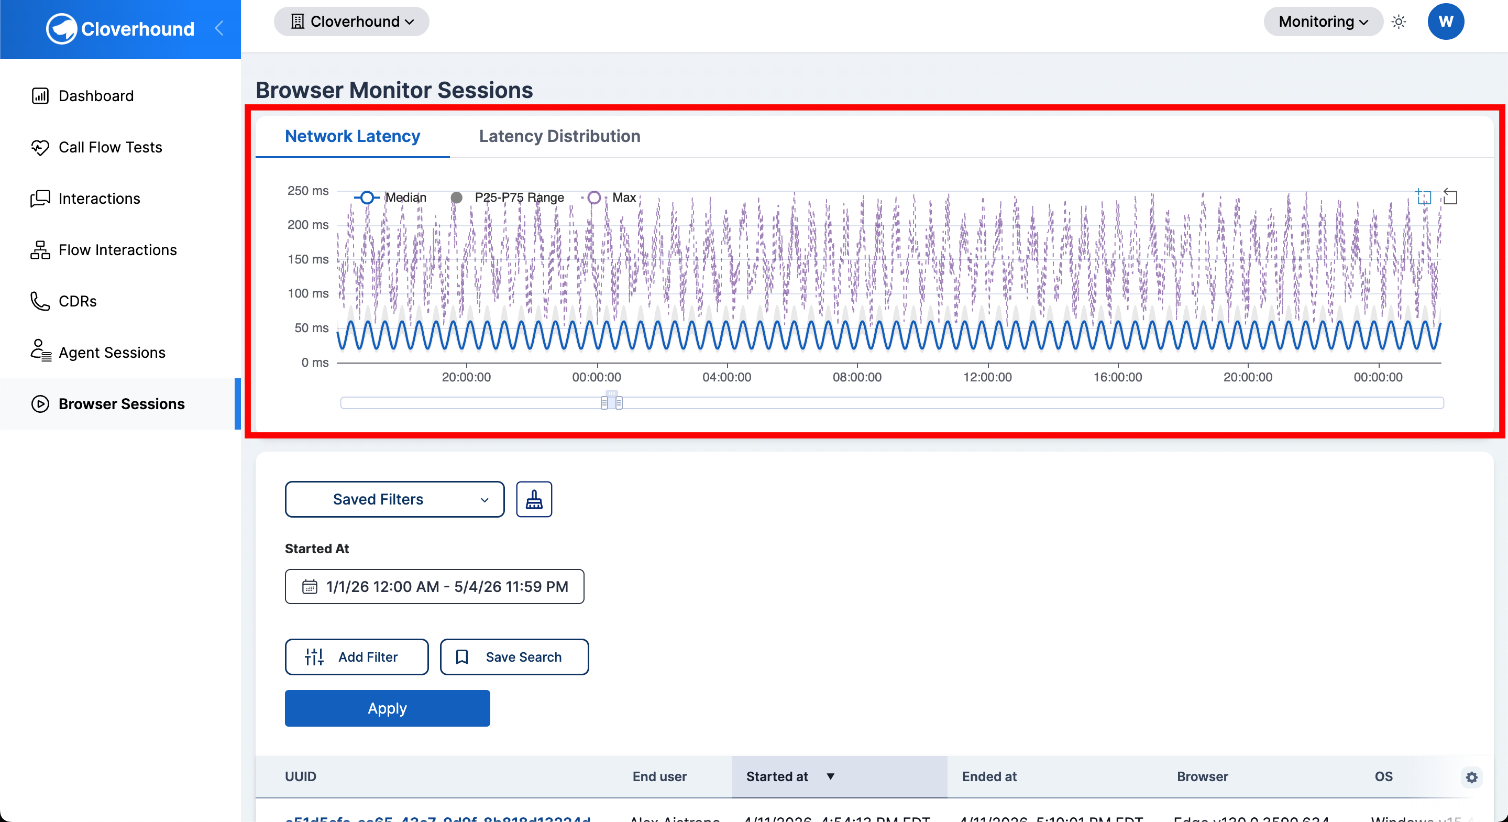Click the Call Flow Tests heartbeat icon
Viewport: 1508px width, 822px height.
40,147
